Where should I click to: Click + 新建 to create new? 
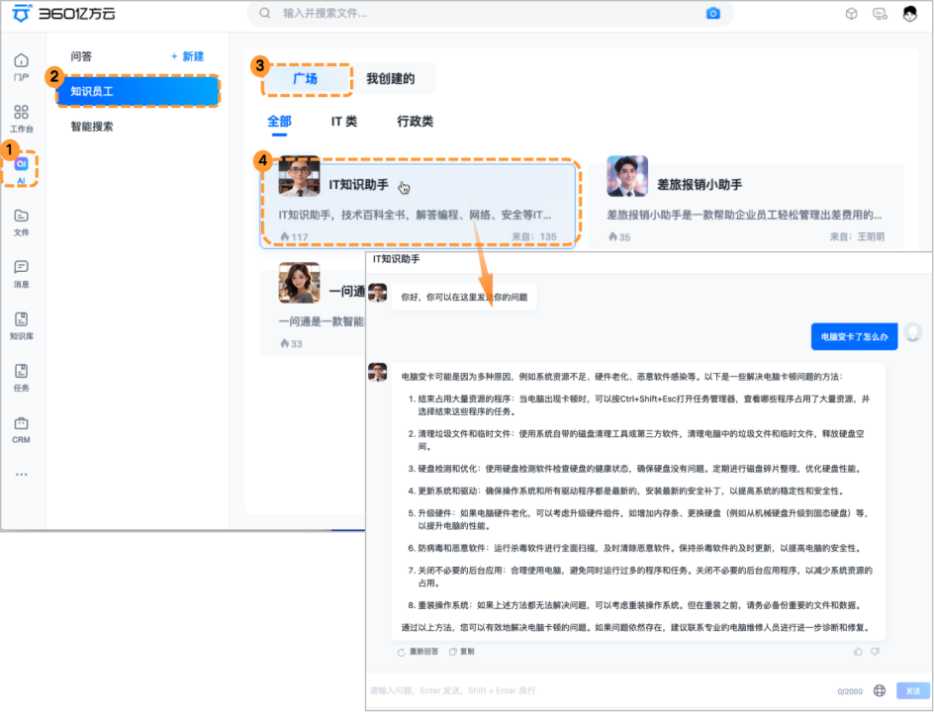pyautogui.click(x=187, y=56)
